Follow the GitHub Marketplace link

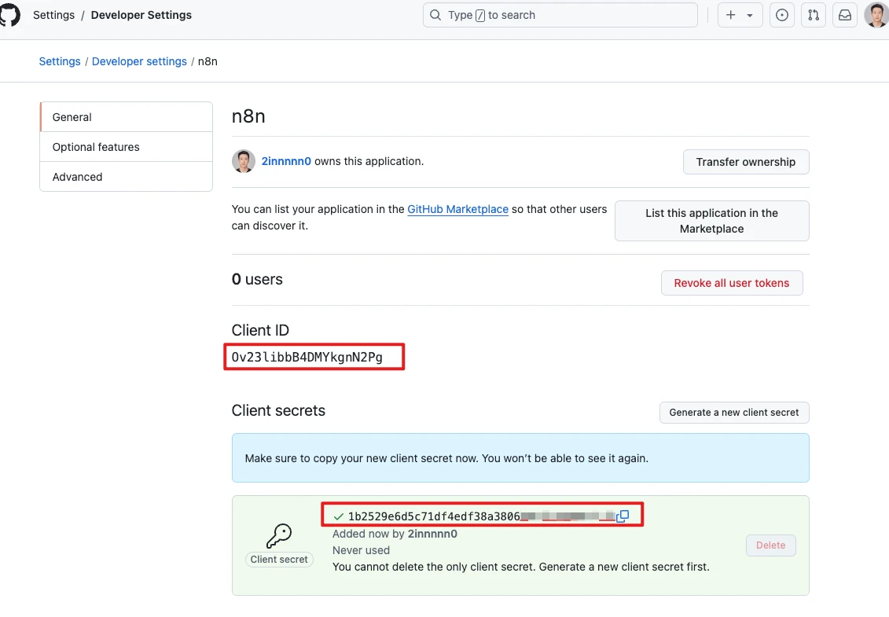(x=457, y=209)
